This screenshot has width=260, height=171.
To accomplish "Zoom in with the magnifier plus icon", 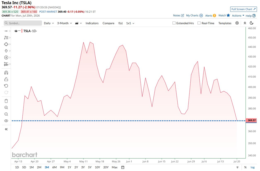I will point(6,108).
